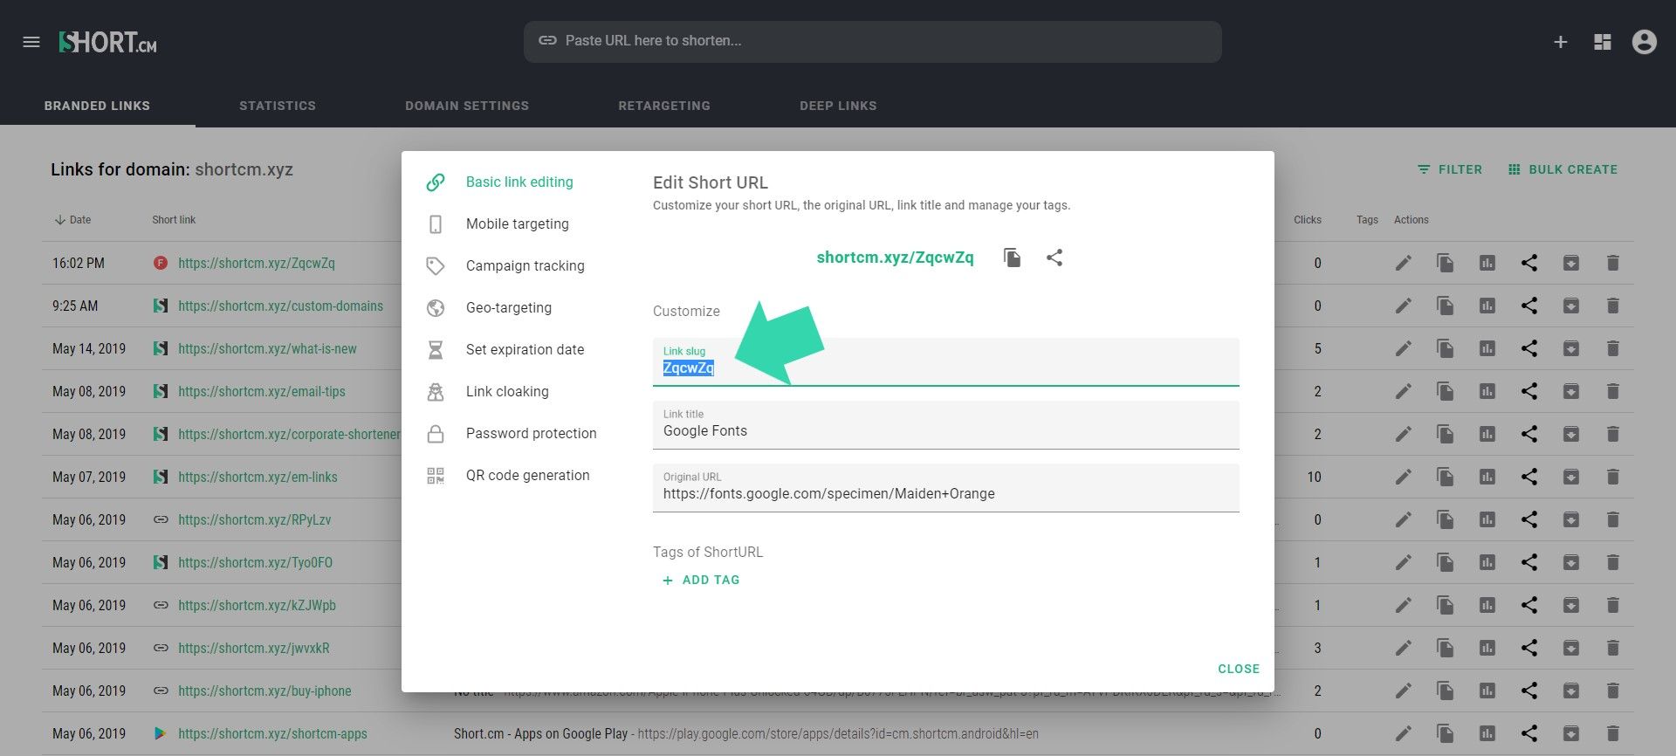Go to Retargeting tab
Screen dimensions: 1676x756
[664, 106]
